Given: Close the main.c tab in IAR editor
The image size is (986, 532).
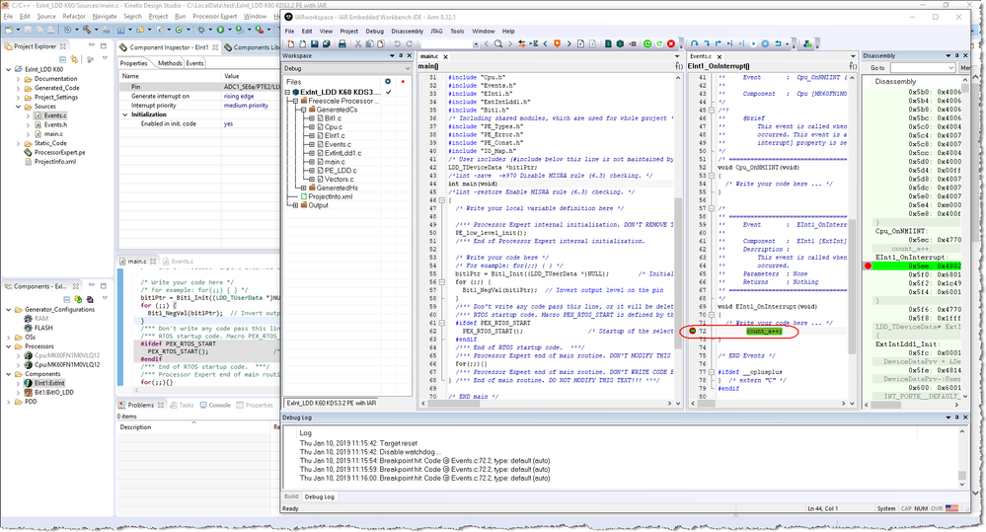Looking at the screenshot, I should (445, 56).
